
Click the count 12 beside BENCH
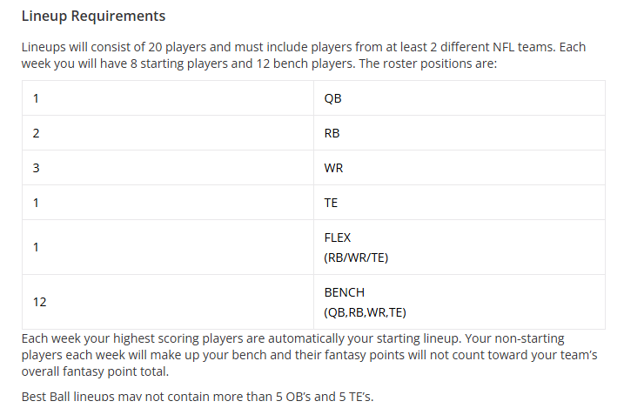[x=39, y=302]
